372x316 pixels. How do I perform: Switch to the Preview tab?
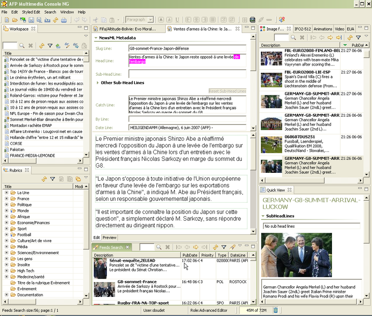coord(109,237)
